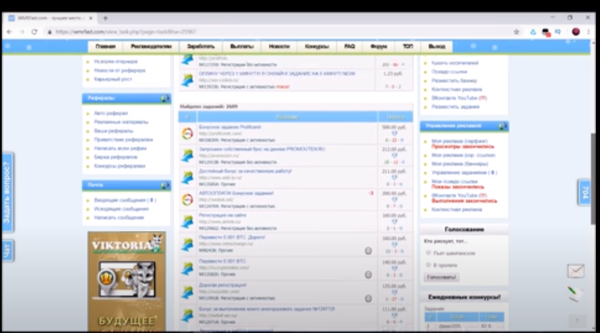The image size is (600, 333).
Task: Open the Выплаты menu tab
Action: tap(242, 46)
